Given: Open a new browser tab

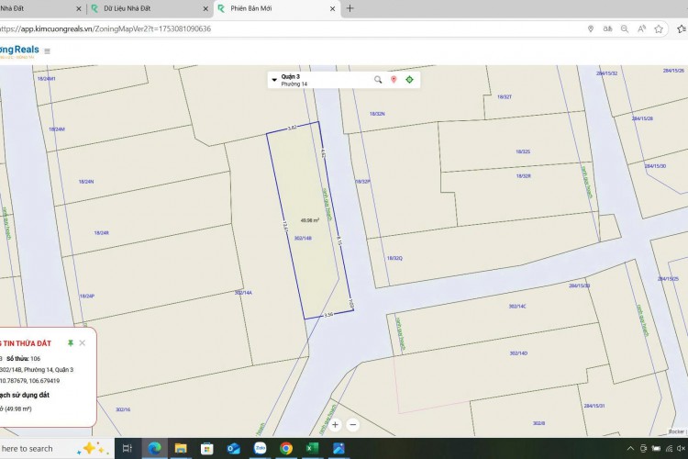Looking at the screenshot, I should point(350,8).
